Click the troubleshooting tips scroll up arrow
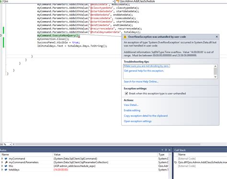 pos(216,66)
